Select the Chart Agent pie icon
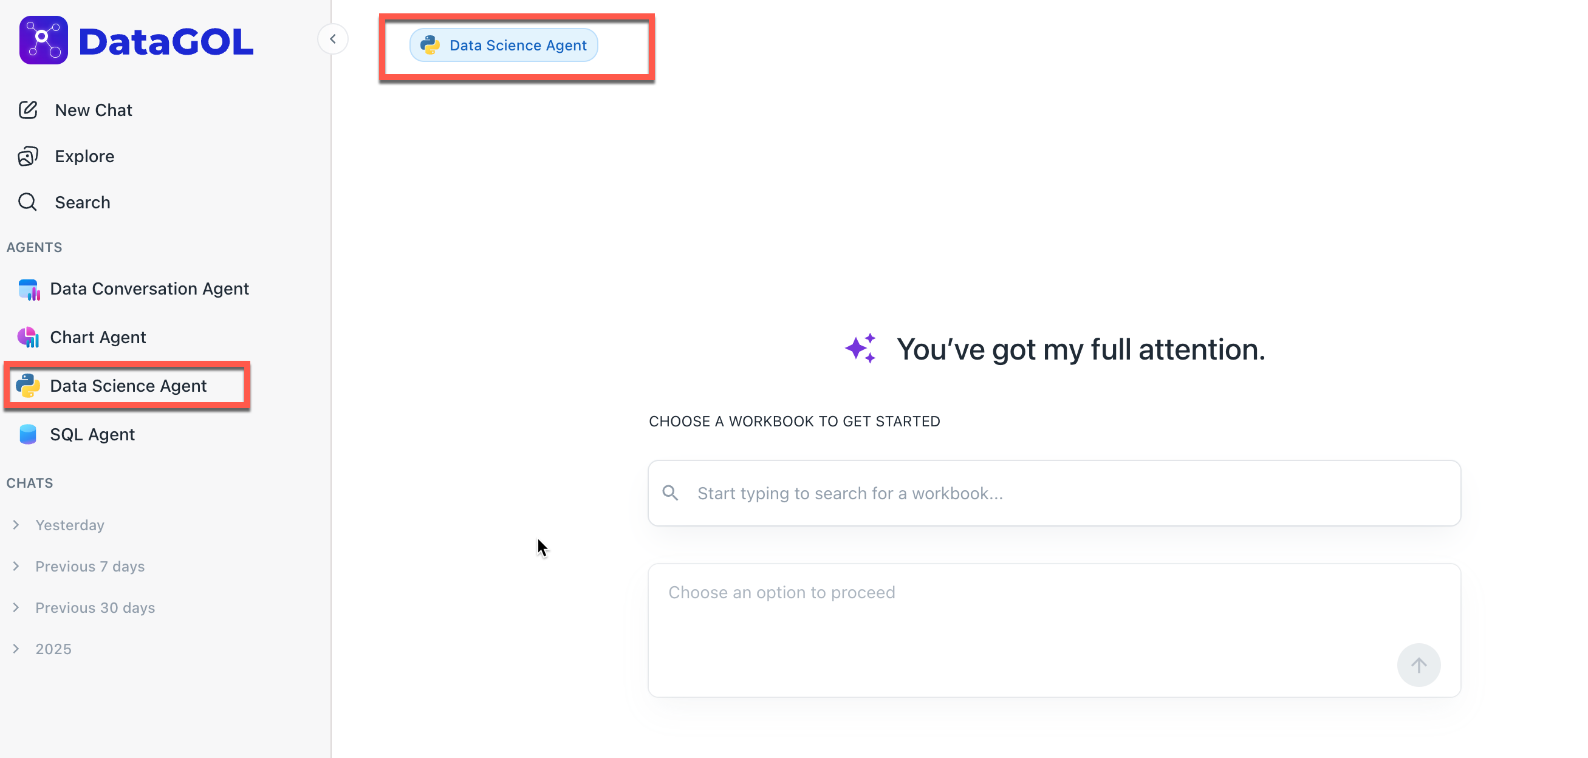Screen dimensions: 1588x758 coord(29,337)
